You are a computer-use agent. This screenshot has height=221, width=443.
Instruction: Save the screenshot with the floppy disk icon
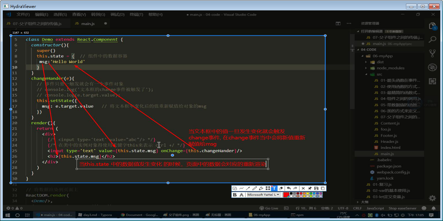(316, 188)
